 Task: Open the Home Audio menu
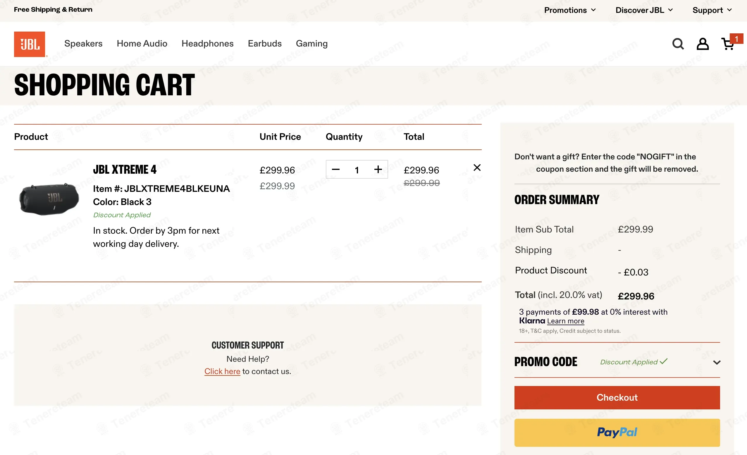tap(142, 43)
